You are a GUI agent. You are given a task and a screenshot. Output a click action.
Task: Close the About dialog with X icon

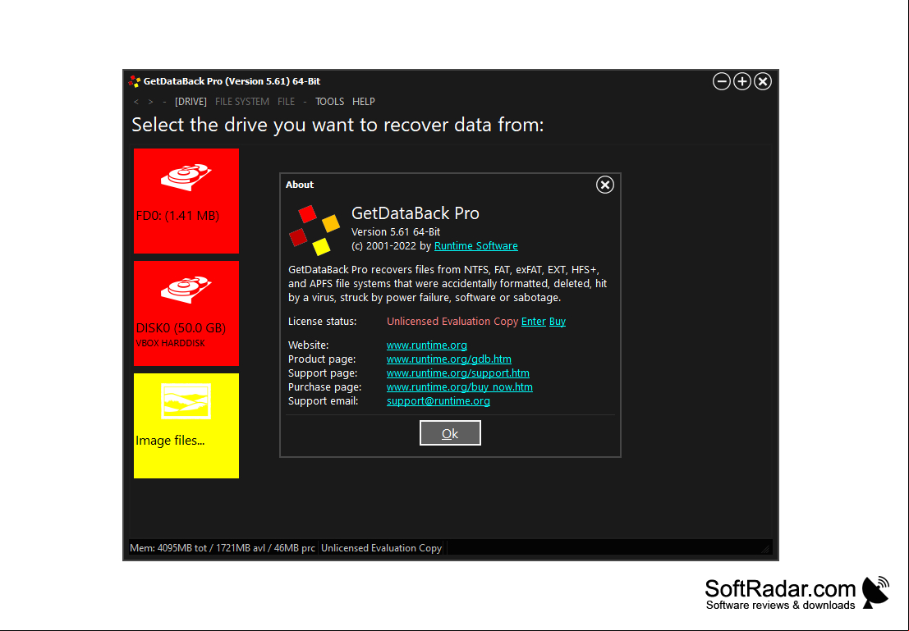click(604, 185)
